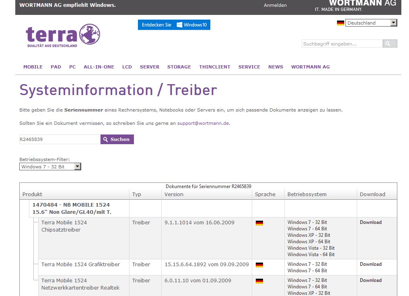Click the Suchbegriff eingeben search field
The width and height of the screenshot is (409, 296).
pyautogui.click(x=342, y=43)
